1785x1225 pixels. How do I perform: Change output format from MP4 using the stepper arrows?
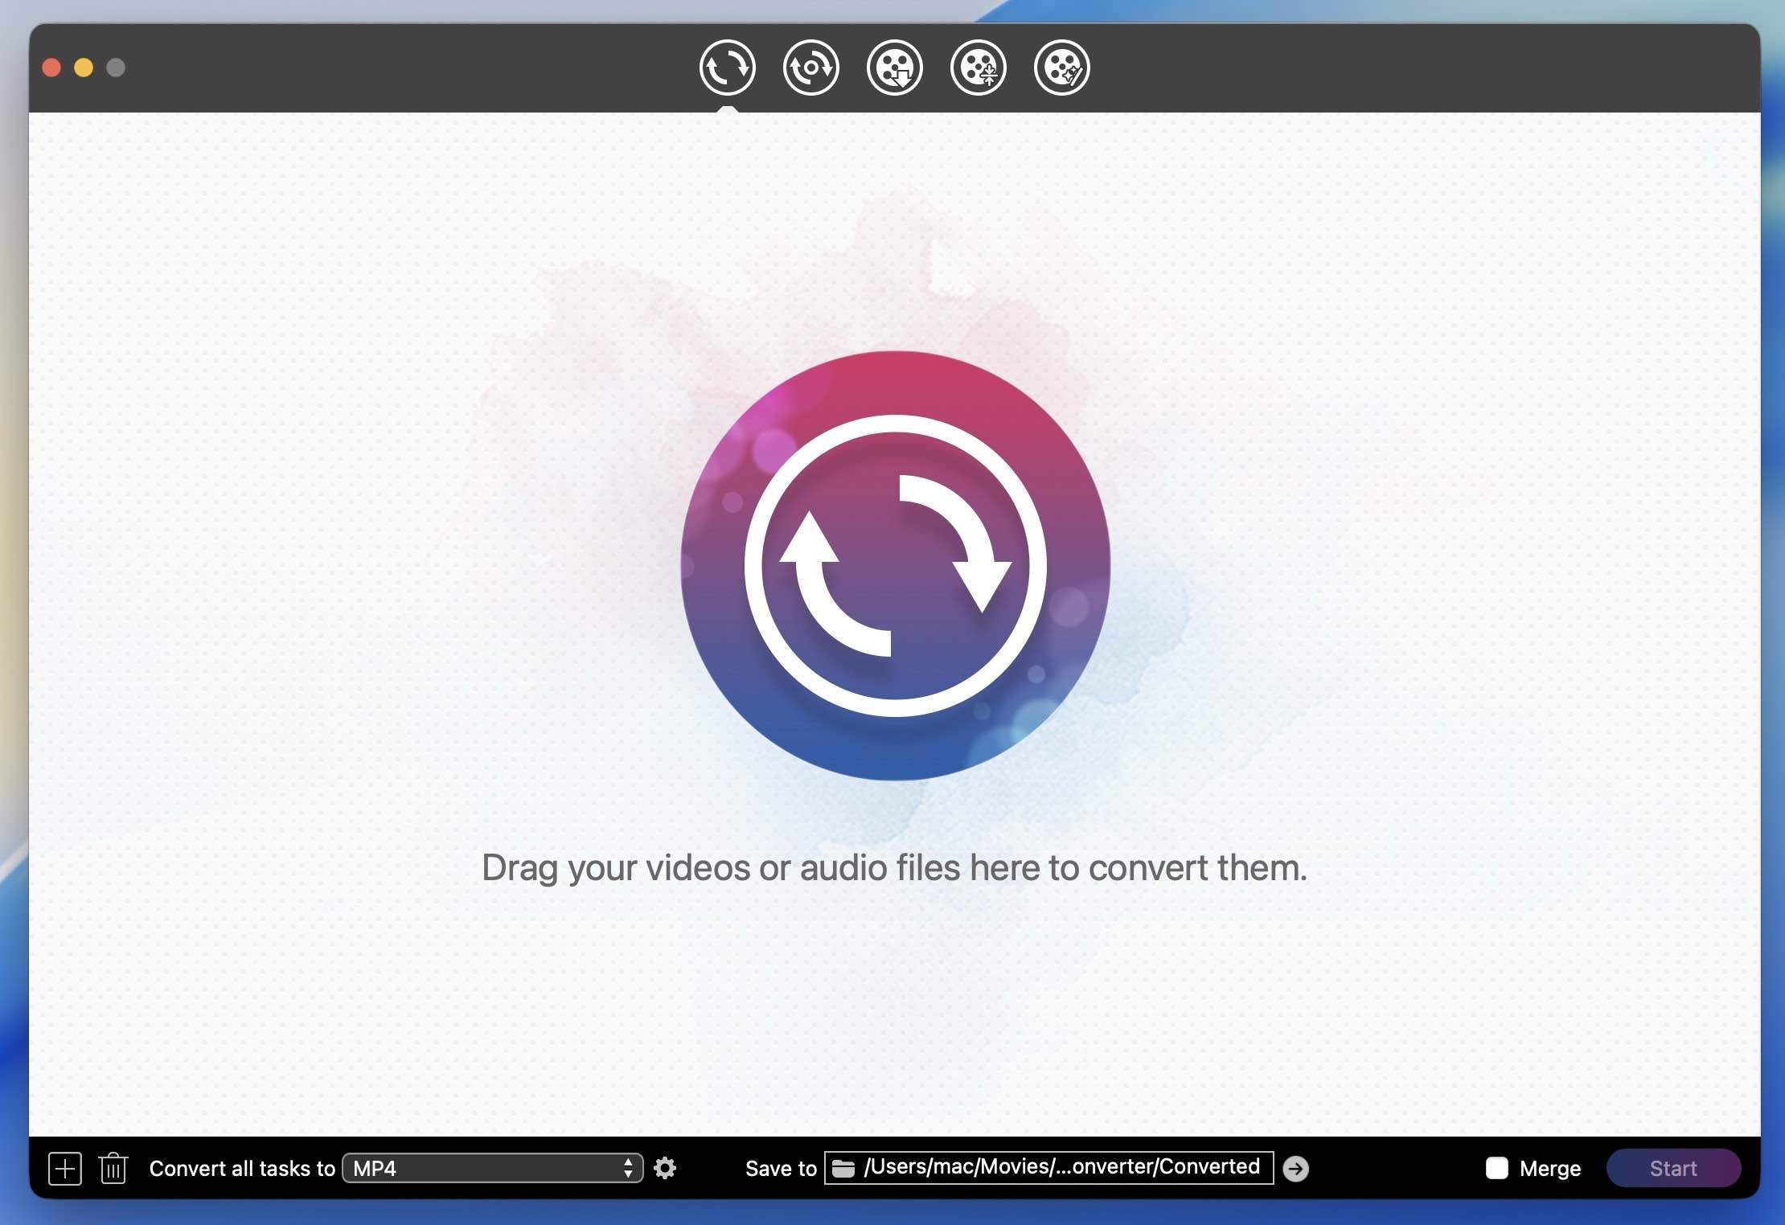point(628,1168)
